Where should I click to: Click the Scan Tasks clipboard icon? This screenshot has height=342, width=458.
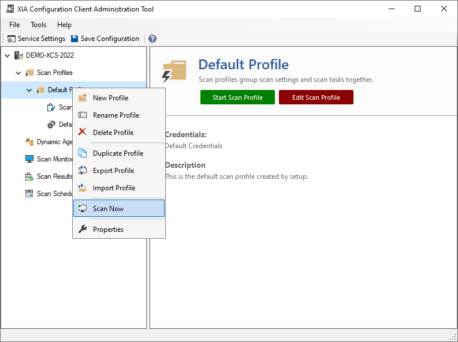point(51,107)
